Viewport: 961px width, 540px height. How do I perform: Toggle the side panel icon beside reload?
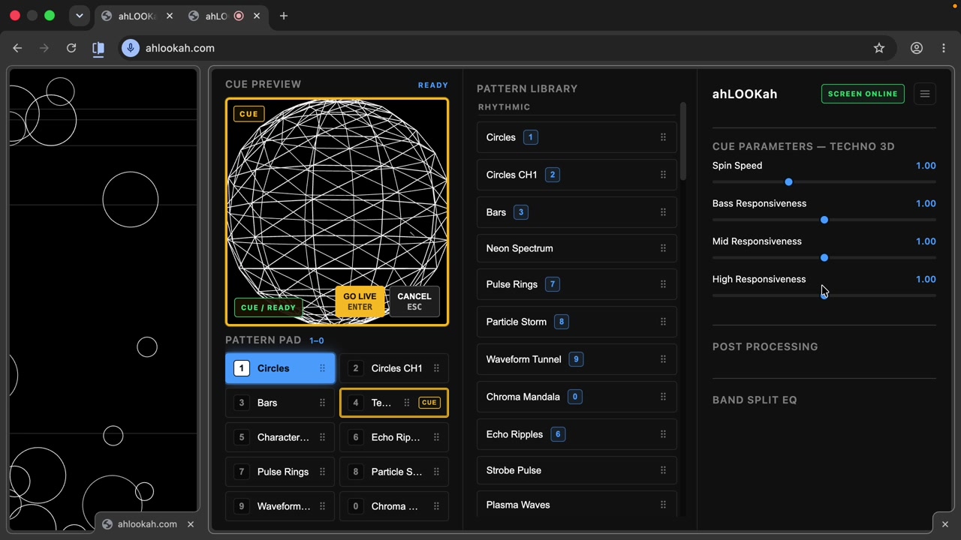click(x=98, y=48)
